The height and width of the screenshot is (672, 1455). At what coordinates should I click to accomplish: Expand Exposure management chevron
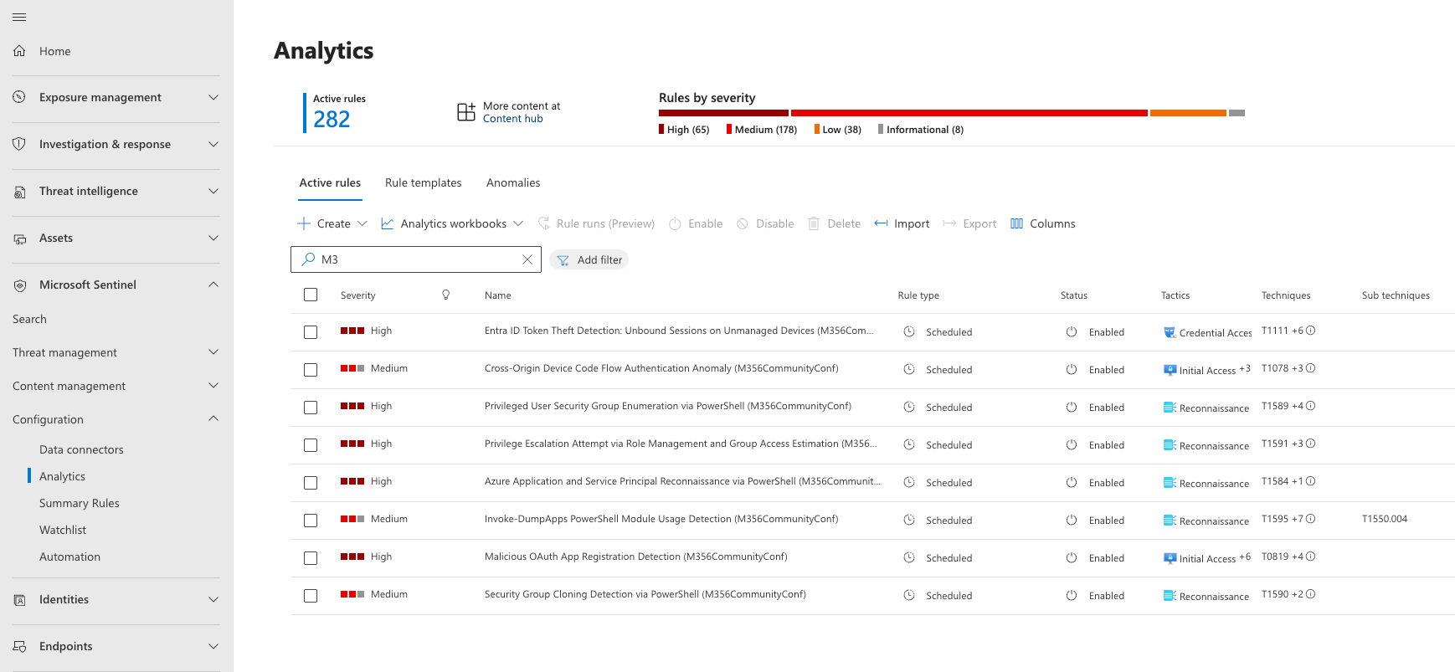213,97
